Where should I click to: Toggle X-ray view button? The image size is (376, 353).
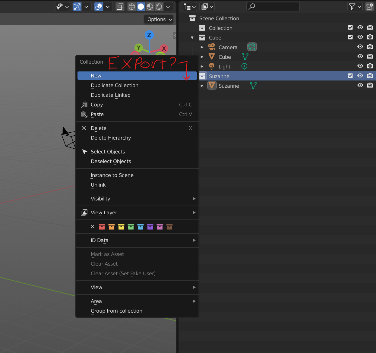pyautogui.click(x=120, y=7)
